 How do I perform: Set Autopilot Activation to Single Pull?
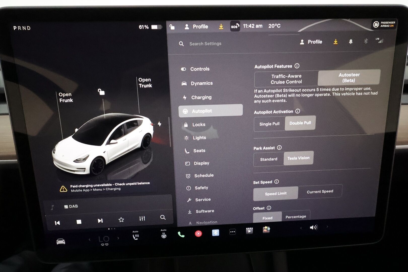tap(269, 124)
